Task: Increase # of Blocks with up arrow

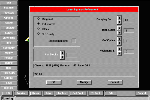Action: [62, 53]
